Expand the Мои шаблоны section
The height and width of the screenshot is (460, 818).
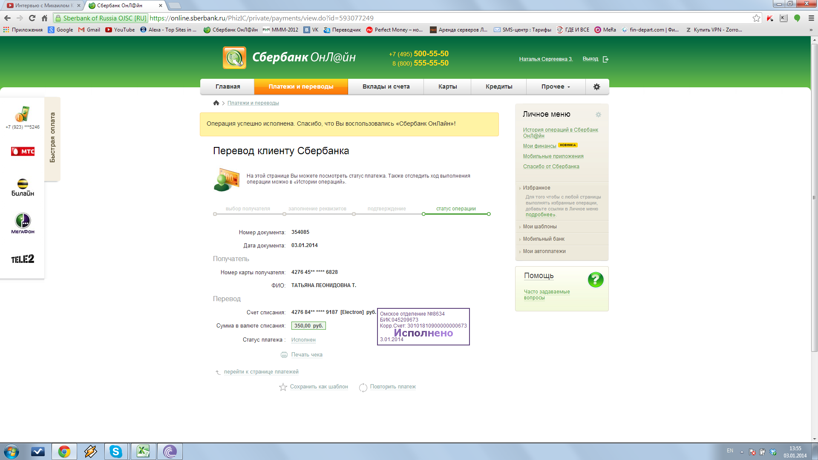(540, 227)
